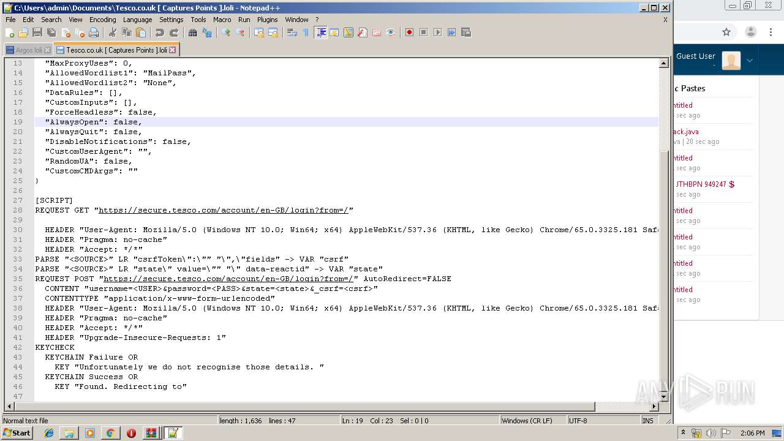Click the secure.tesco.com login POST link
Image resolution: width=784 pixels, height=441 pixels.
228,279
